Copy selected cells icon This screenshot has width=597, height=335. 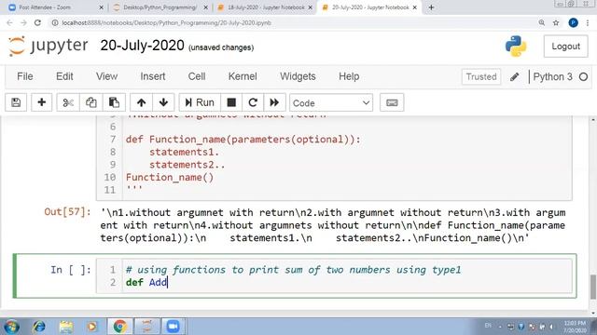click(x=91, y=102)
